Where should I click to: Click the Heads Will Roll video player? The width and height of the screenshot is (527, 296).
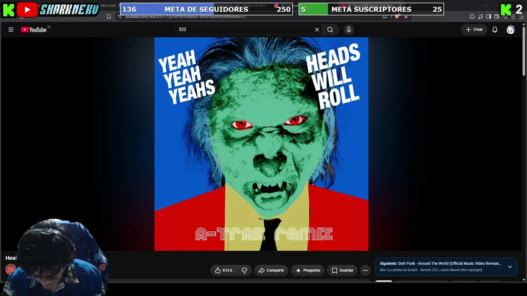pyautogui.click(x=261, y=144)
